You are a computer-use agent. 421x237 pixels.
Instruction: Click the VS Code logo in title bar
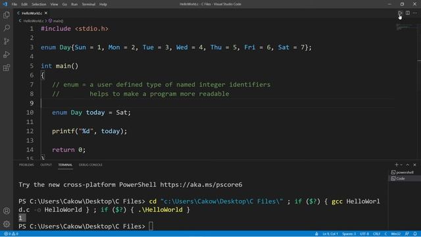point(5,4)
